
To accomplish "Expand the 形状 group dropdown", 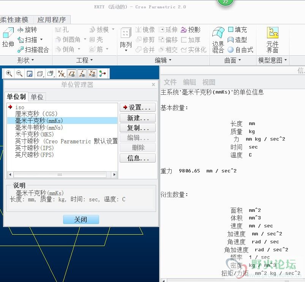I will pyautogui.click(x=25, y=60).
